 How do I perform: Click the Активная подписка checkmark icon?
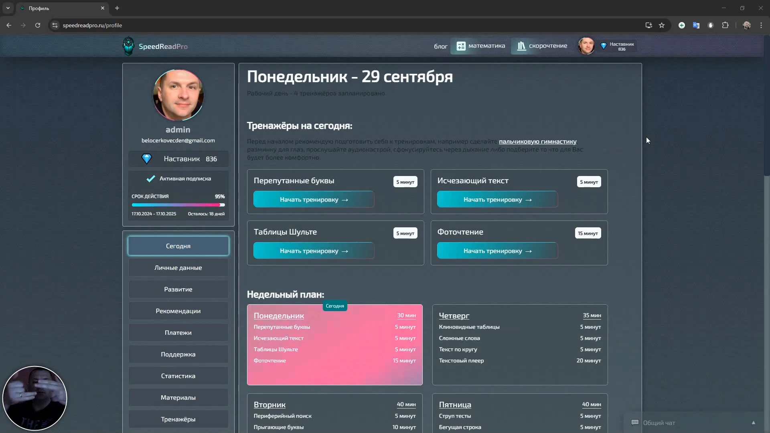coord(151,178)
